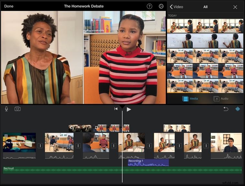Select the 2.6s whiteboard clip in browser

pos(205,41)
